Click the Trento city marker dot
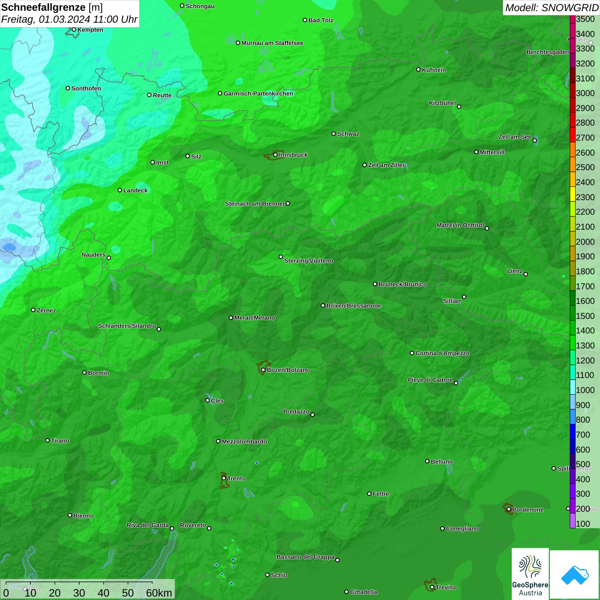This screenshot has width=600, height=600. tap(224, 478)
